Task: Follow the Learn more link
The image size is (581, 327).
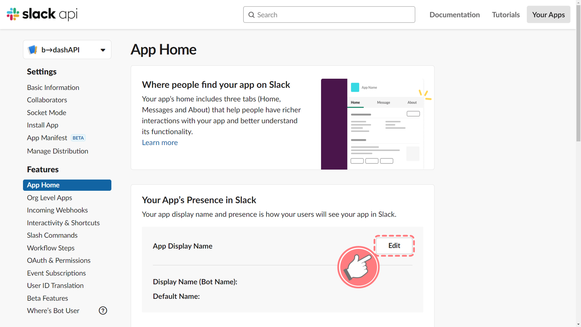Action: click(160, 143)
